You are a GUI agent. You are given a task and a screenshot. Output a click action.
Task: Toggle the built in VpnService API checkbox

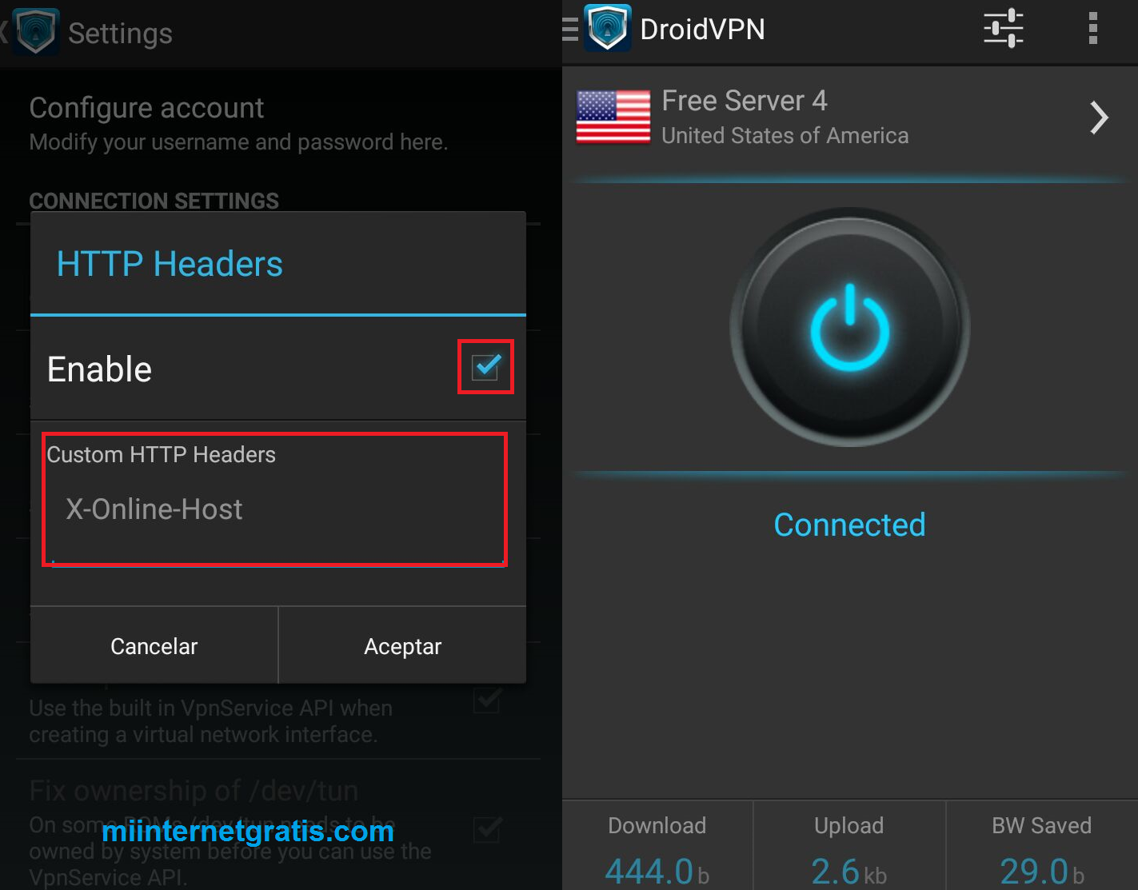487,700
